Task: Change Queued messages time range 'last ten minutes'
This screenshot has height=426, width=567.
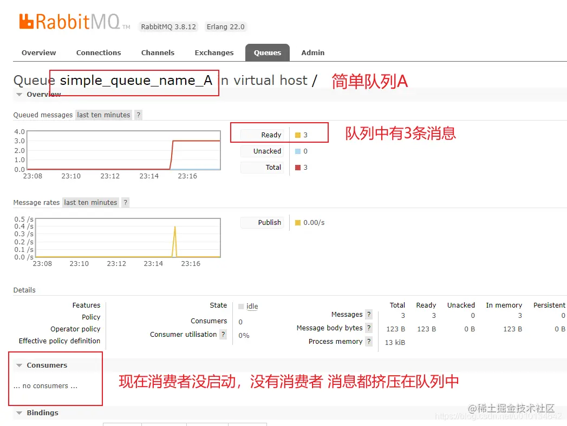Action: click(103, 115)
